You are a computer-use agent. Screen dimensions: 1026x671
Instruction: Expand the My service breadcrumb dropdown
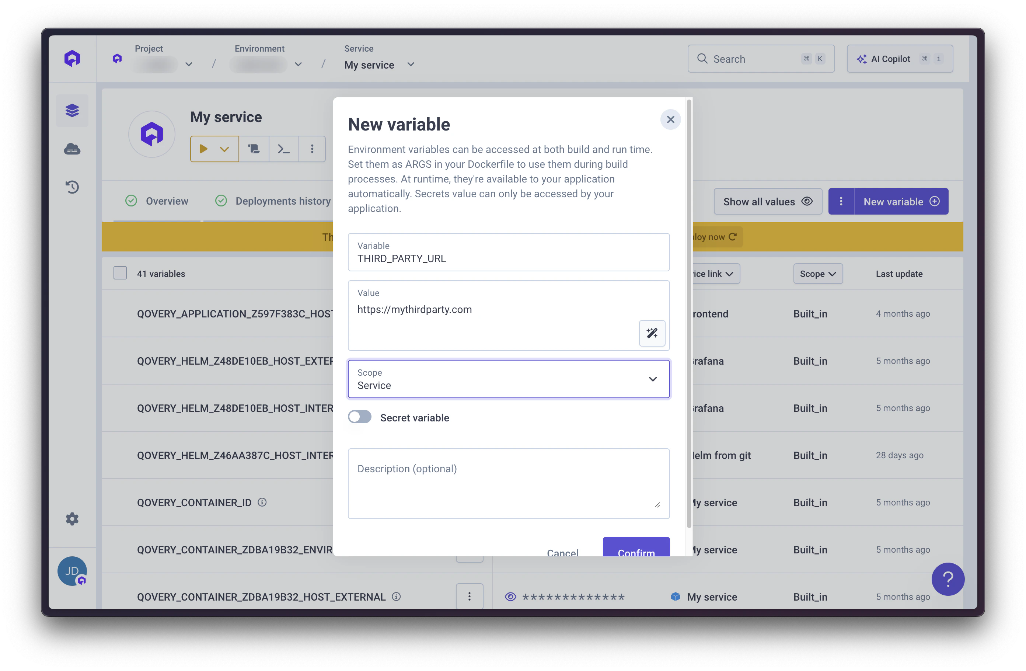pyautogui.click(x=411, y=65)
